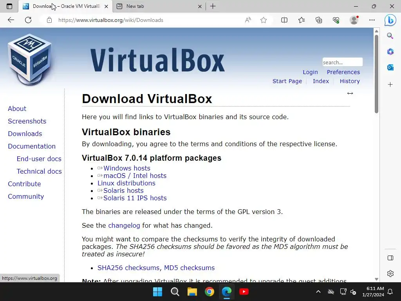Open File Explorer from taskbar

click(x=192, y=292)
